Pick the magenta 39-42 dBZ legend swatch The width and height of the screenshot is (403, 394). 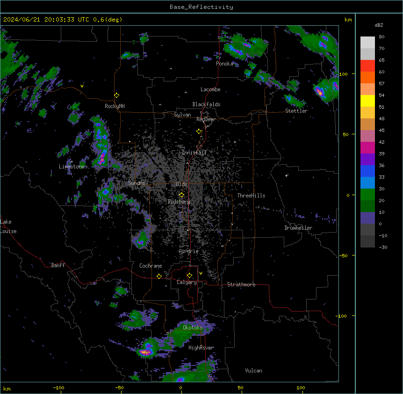367,147
